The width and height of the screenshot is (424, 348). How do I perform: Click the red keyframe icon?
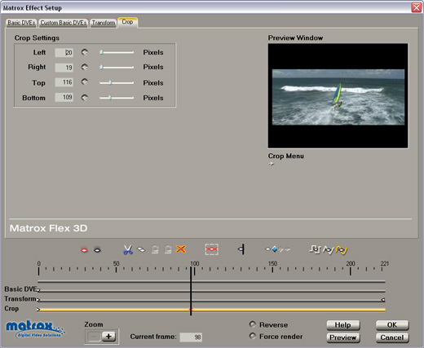click(84, 250)
